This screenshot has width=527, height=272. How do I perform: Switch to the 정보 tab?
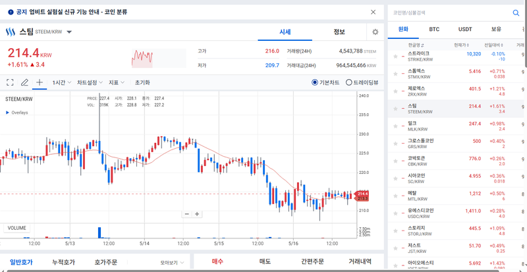tap(339, 32)
